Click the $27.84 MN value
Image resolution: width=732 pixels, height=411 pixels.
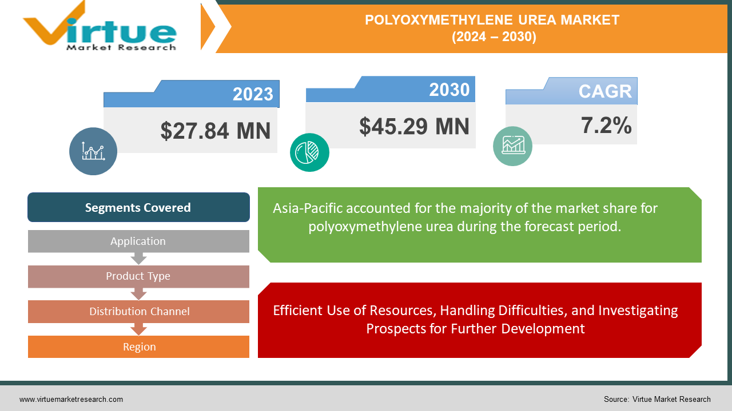pyautogui.click(x=216, y=130)
